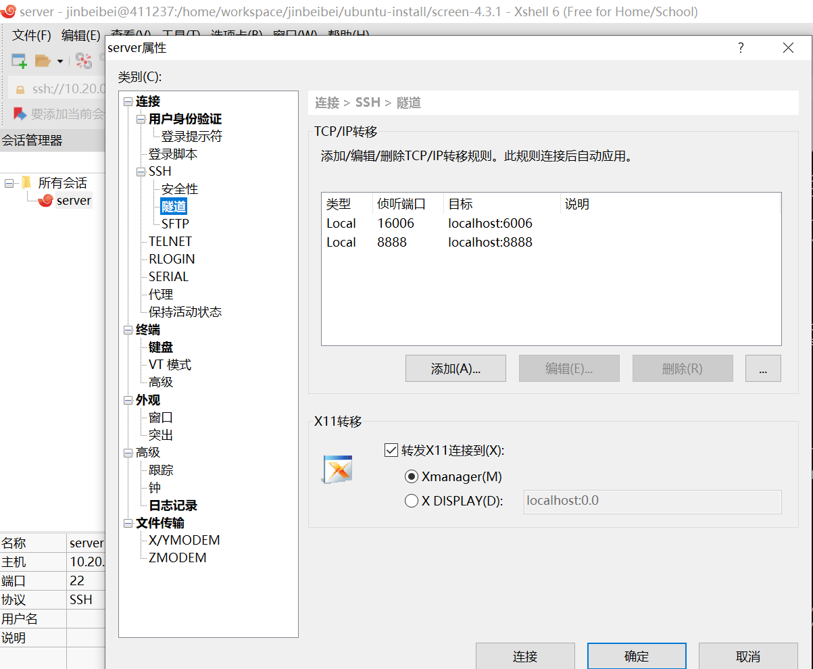Viewport: 813px width, 669px height.
Task: Click the ... button beside 删除(R)
Action: [763, 368]
